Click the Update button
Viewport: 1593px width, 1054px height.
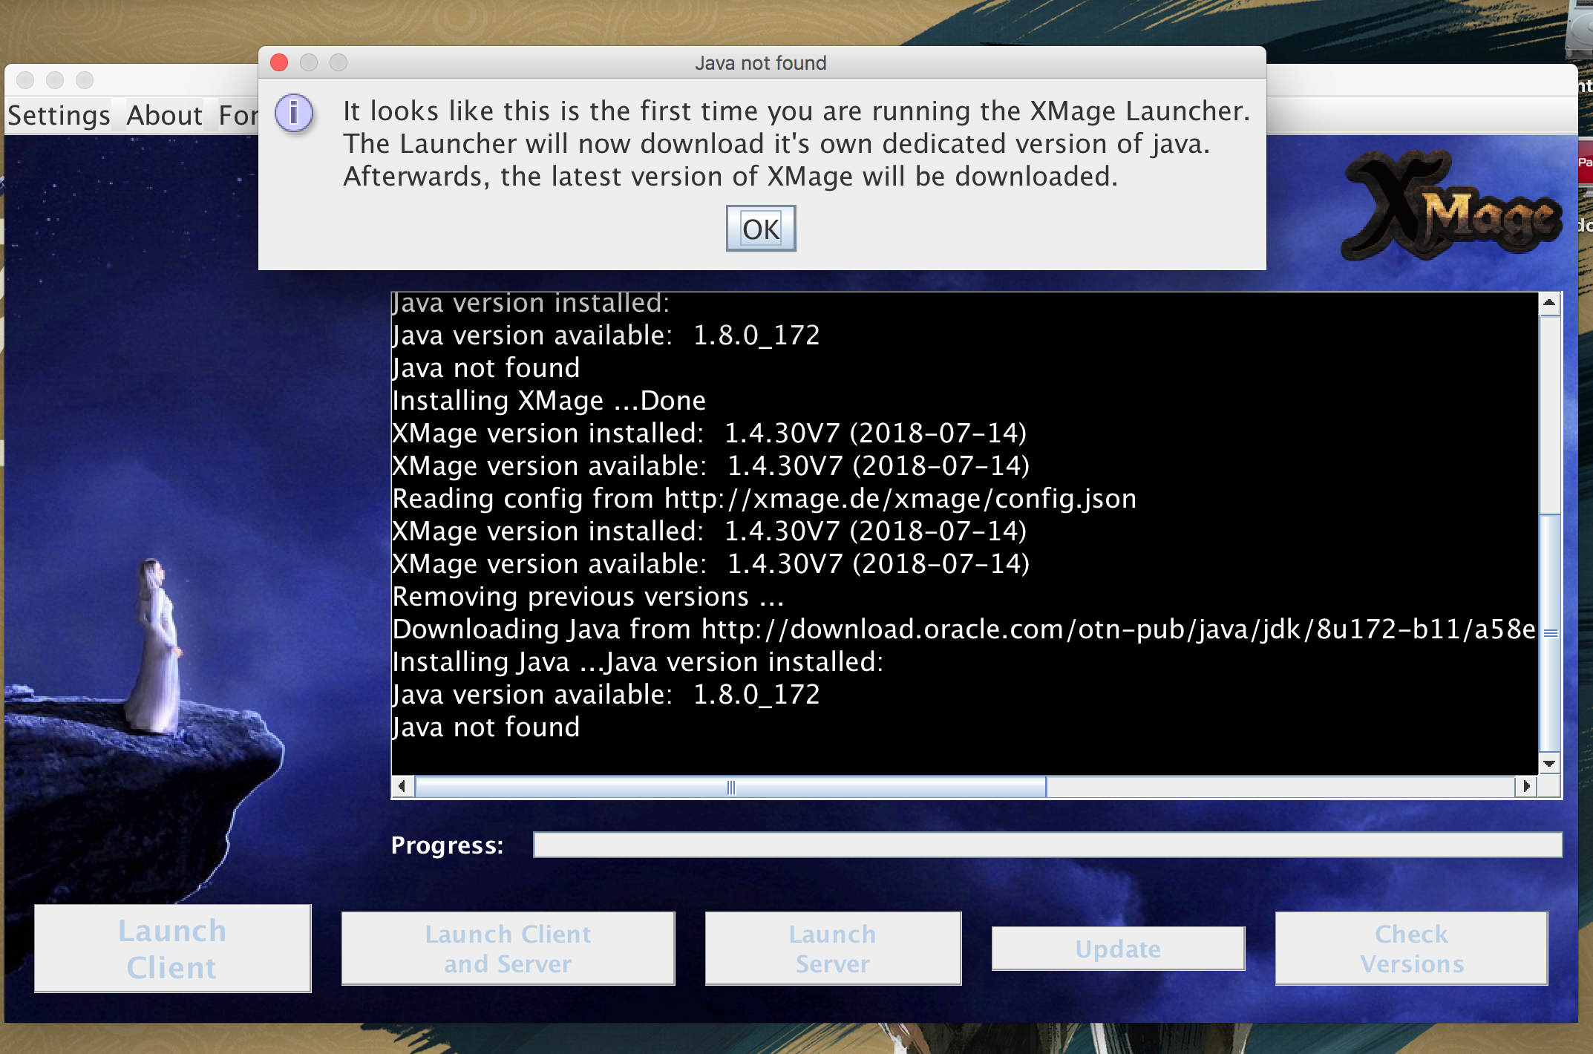[x=1117, y=949]
